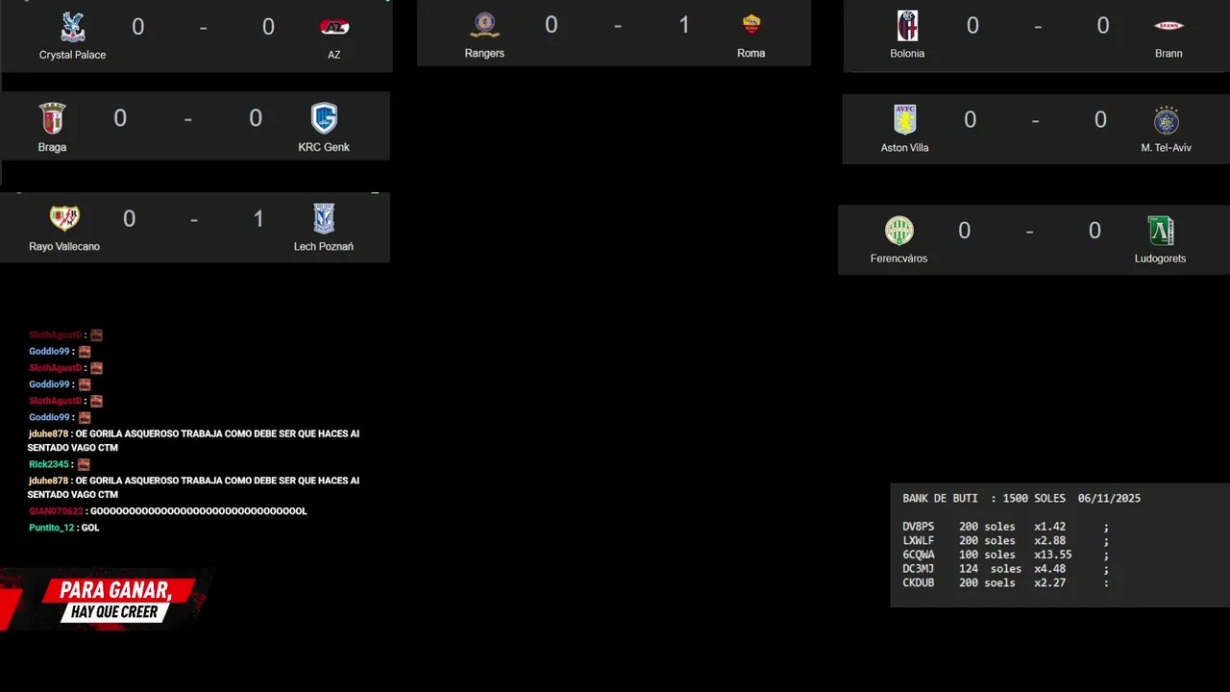Select the Bolonia team name
Image resolution: width=1230 pixels, height=692 pixels.
coord(907,53)
